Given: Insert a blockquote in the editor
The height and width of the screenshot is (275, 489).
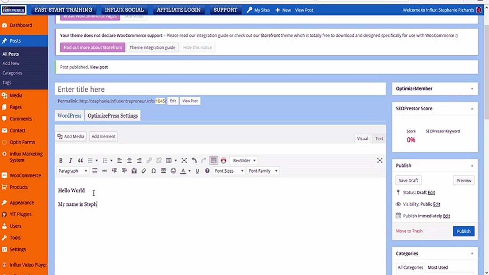Looking at the screenshot, I should pyautogui.click(x=80, y=160).
